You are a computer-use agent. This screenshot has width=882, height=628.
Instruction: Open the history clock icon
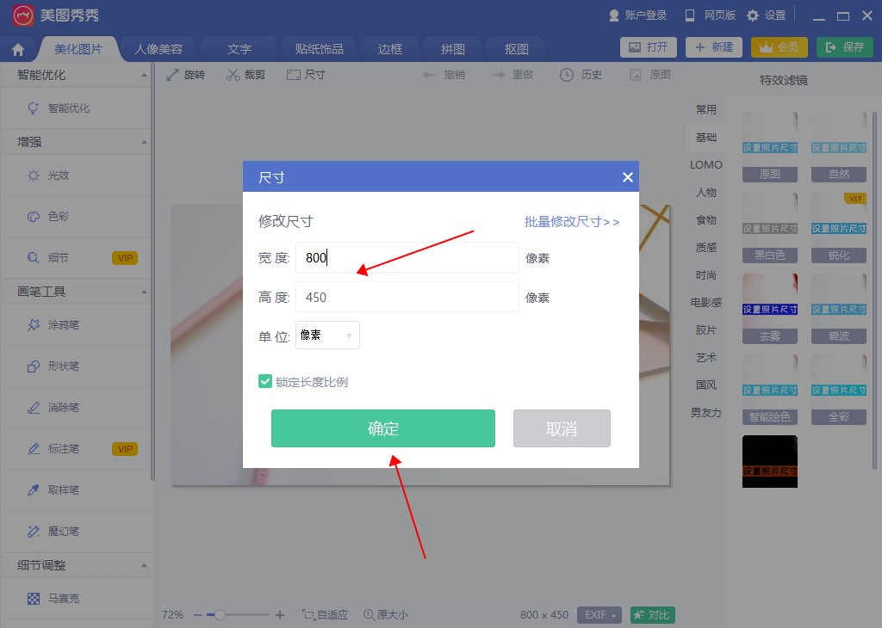pyautogui.click(x=566, y=75)
